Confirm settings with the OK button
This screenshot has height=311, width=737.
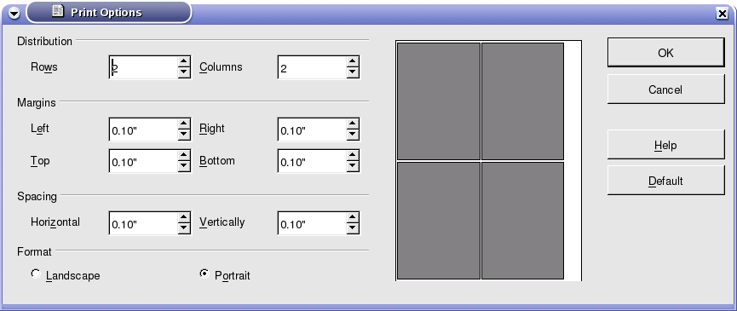[665, 53]
